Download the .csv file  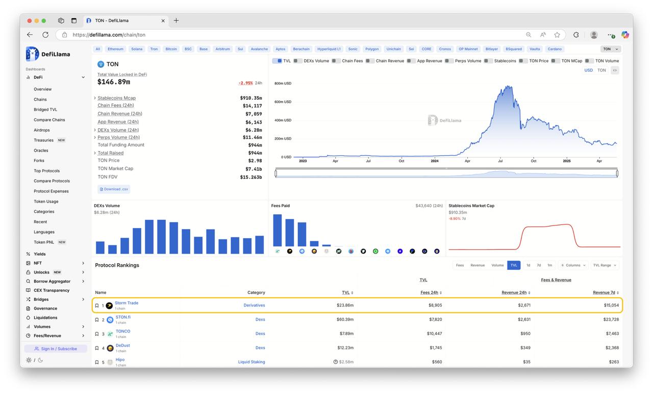[114, 189]
